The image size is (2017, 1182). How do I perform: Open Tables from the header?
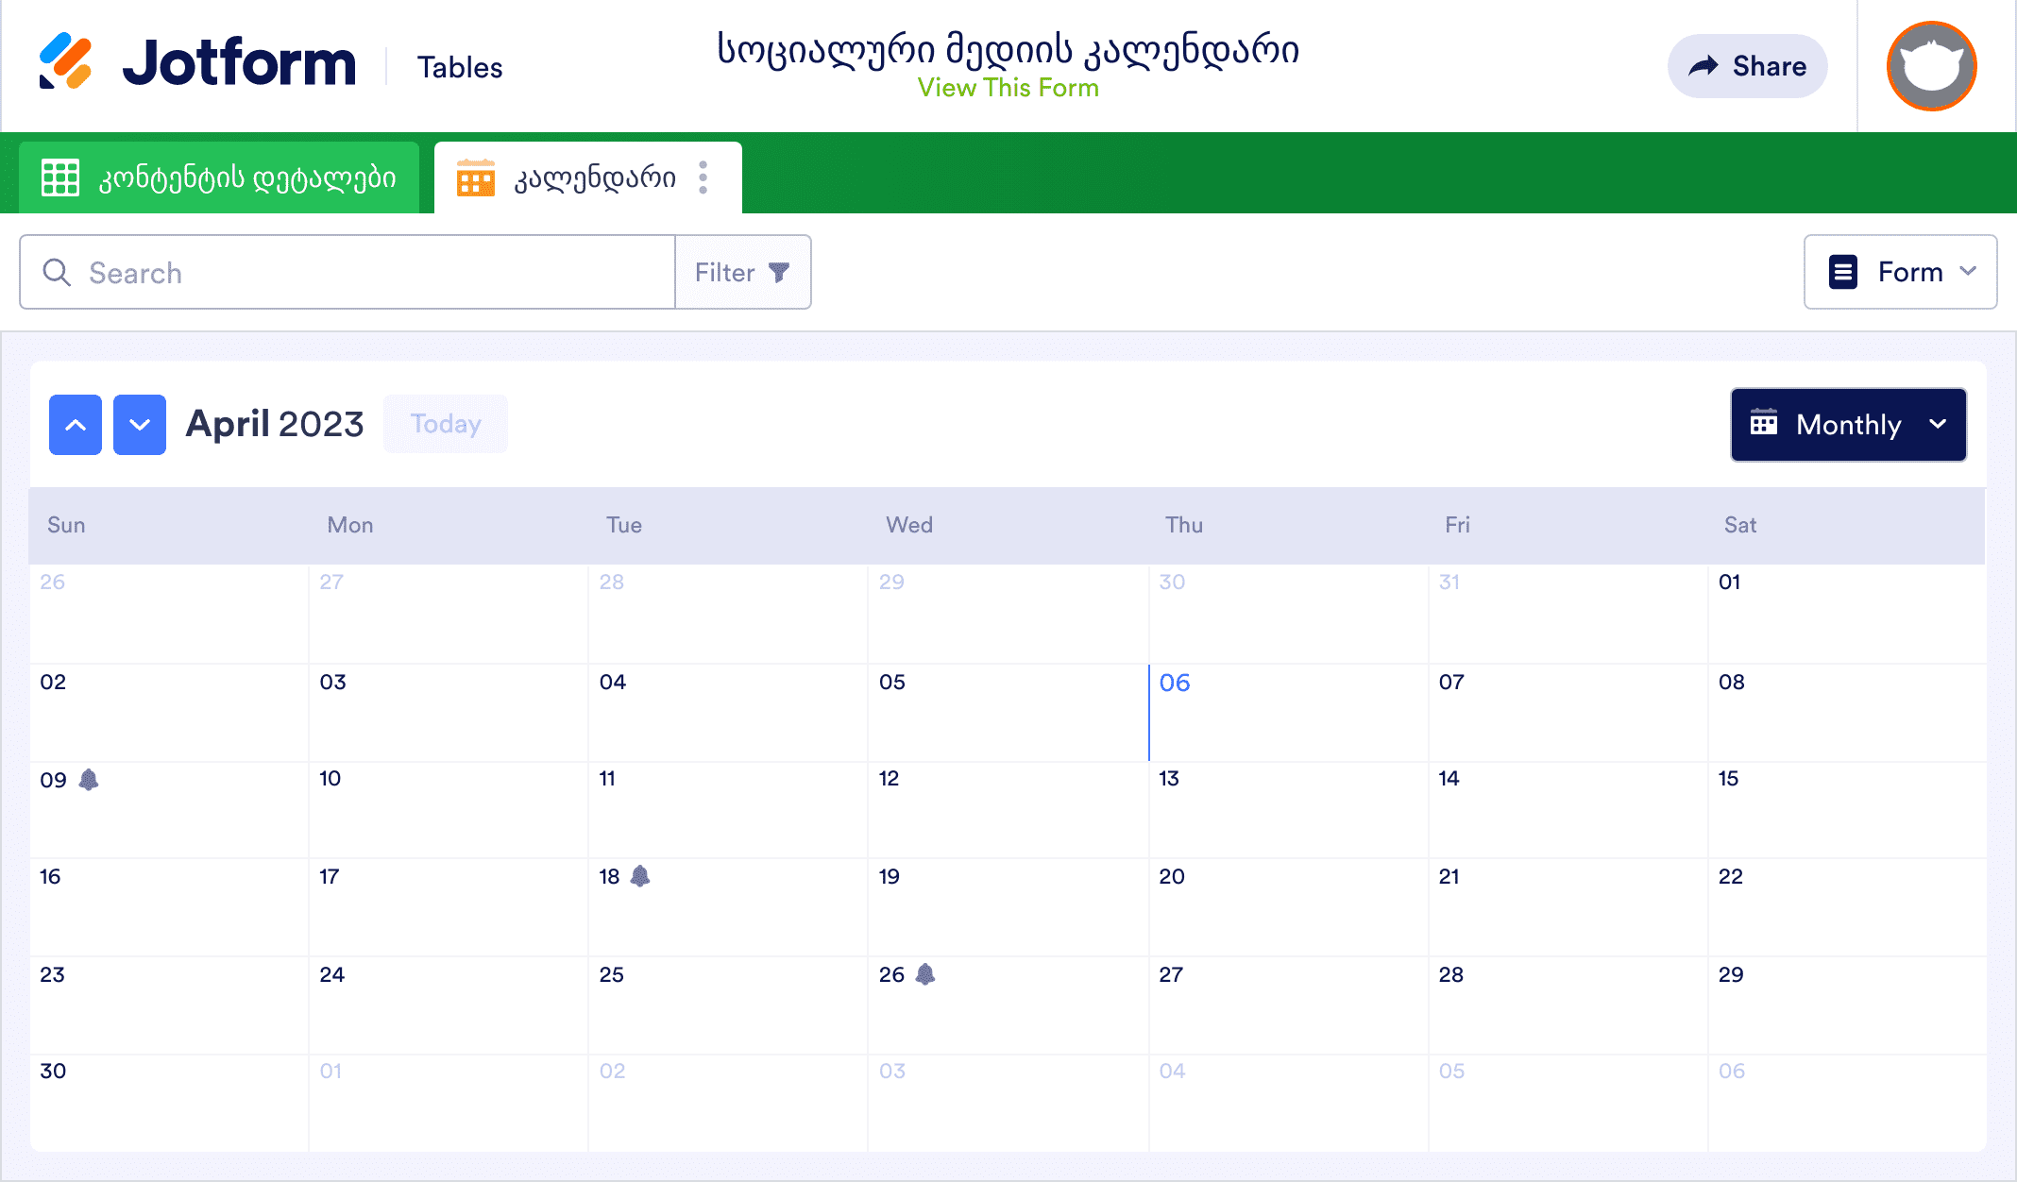tap(460, 67)
